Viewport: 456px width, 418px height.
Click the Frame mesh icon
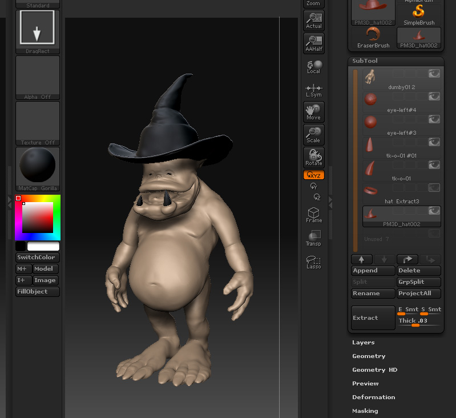[x=314, y=215]
